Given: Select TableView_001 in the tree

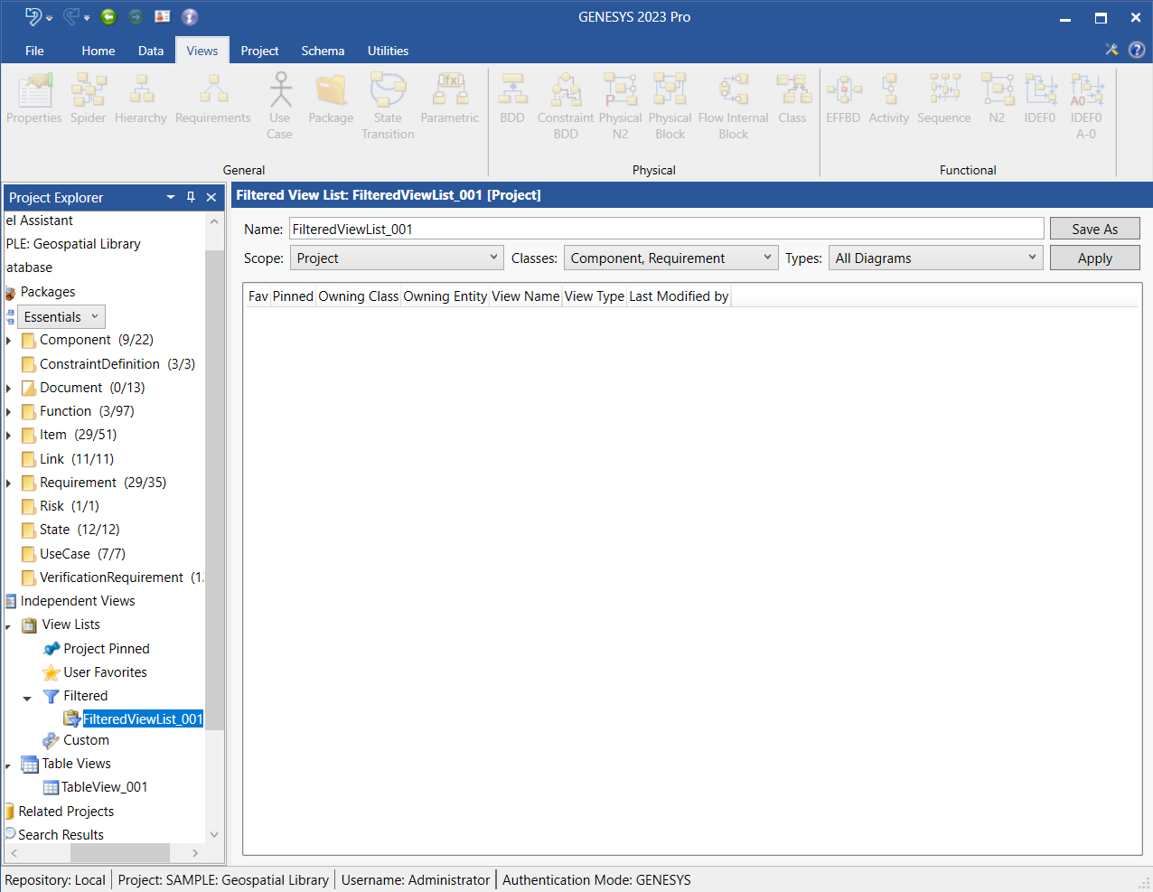Looking at the screenshot, I should tap(104, 787).
